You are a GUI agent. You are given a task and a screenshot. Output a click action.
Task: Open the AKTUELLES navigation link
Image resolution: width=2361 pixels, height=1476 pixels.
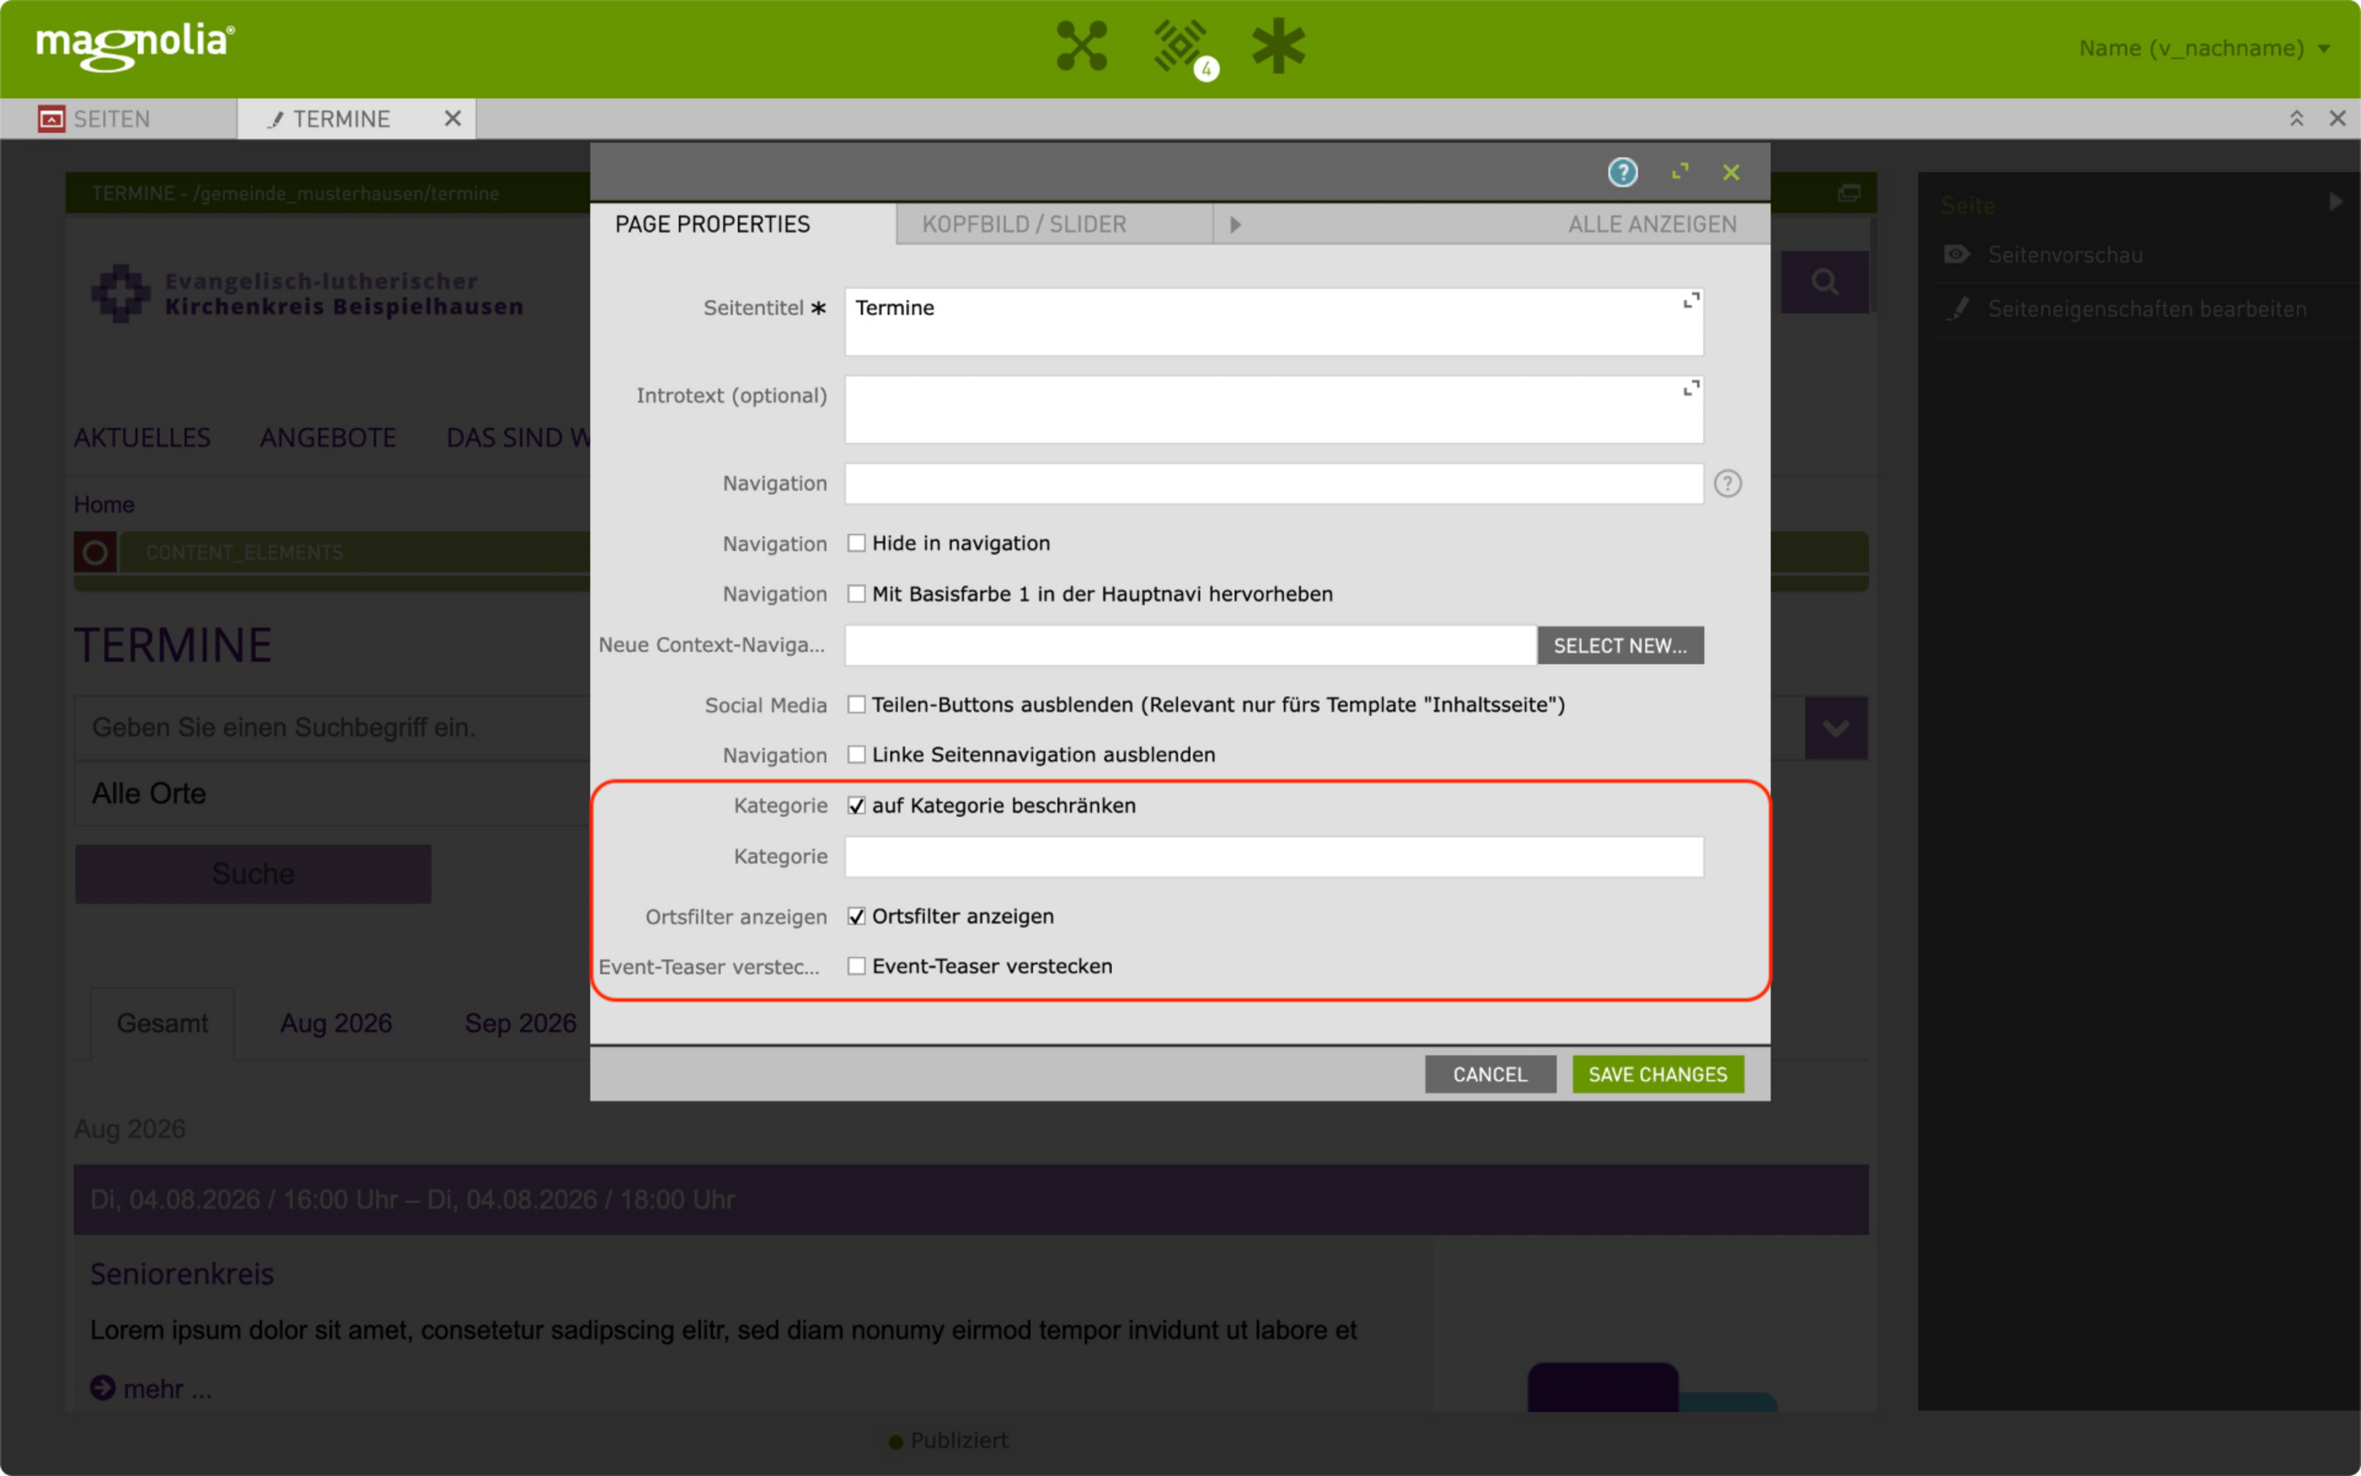(x=142, y=438)
